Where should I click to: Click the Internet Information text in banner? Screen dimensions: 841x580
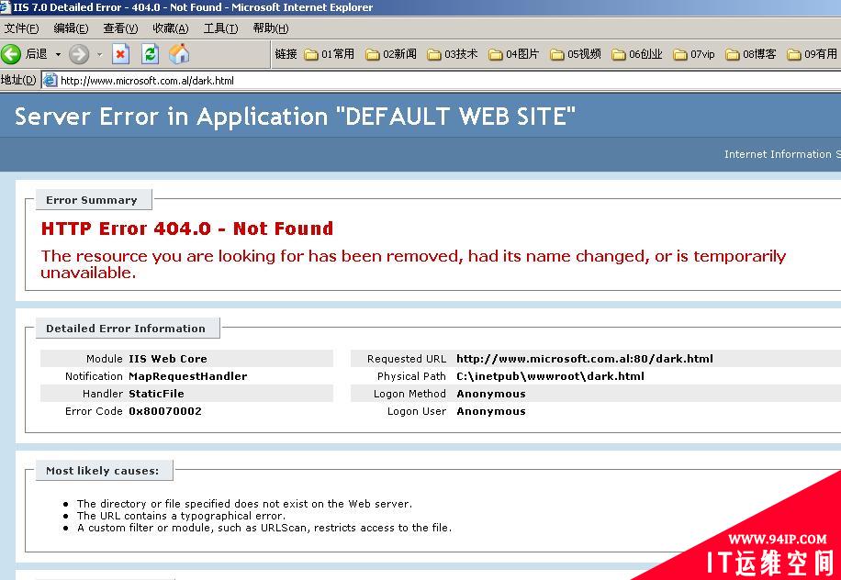pyautogui.click(x=782, y=154)
